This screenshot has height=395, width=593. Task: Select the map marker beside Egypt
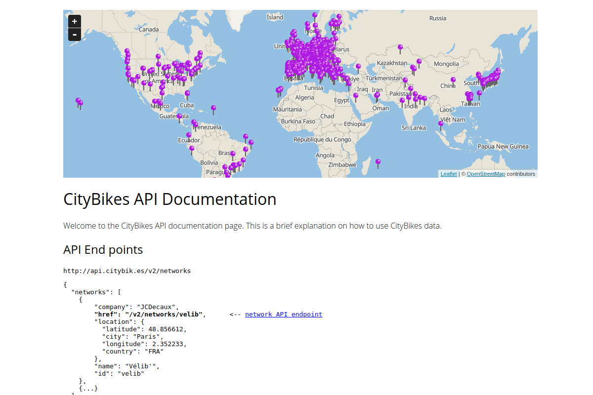(x=356, y=97)
